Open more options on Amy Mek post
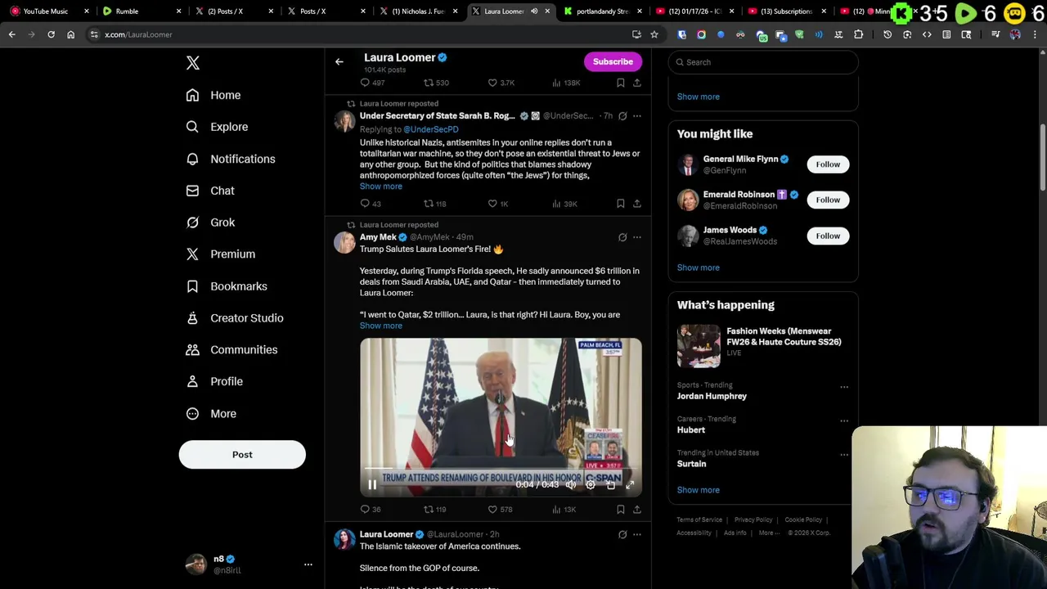1047x589 pixels. (x=637, y=237)
